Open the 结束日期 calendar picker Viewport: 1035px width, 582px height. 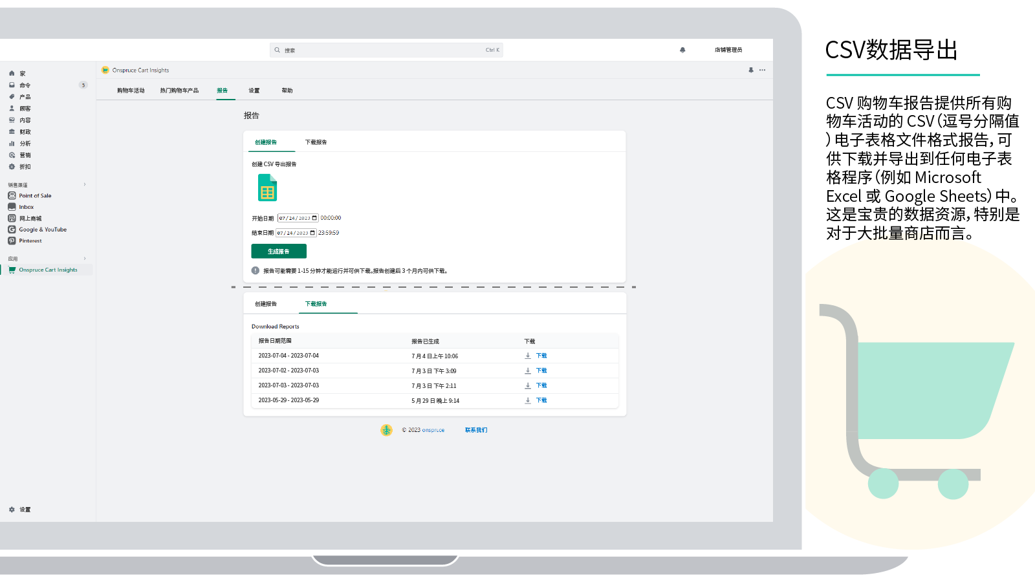tap(313, 233)
